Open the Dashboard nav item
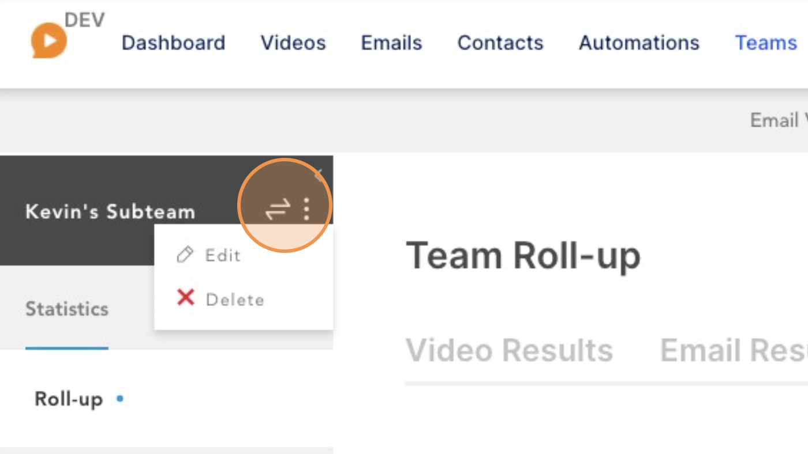This screenshot has width=808, height=454. [x=173, y=43]
